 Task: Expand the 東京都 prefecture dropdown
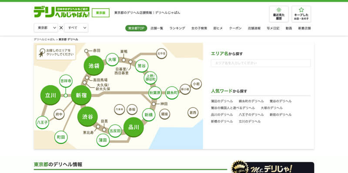pyautogui.click(x=46, y=28)
